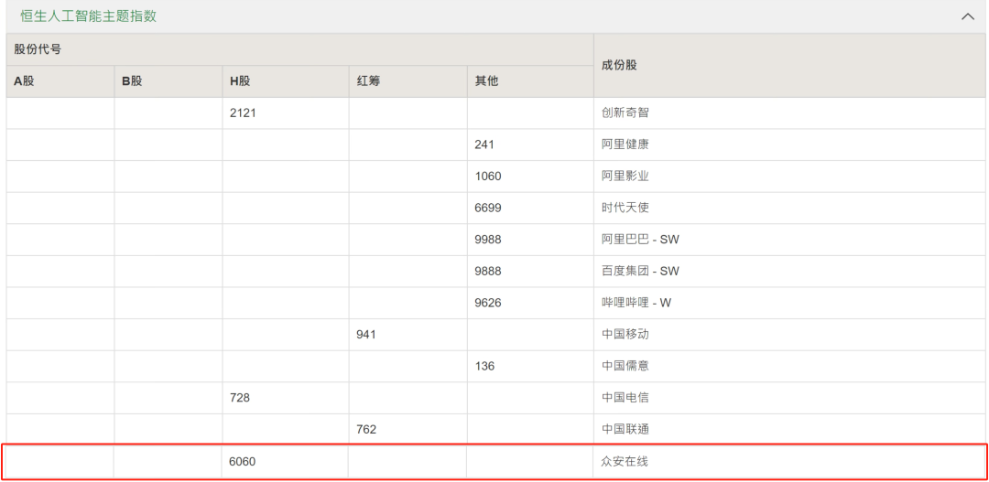Screen dimensions: 989x482
Task: Select stock code 6060
Action: tap(242, 461)
